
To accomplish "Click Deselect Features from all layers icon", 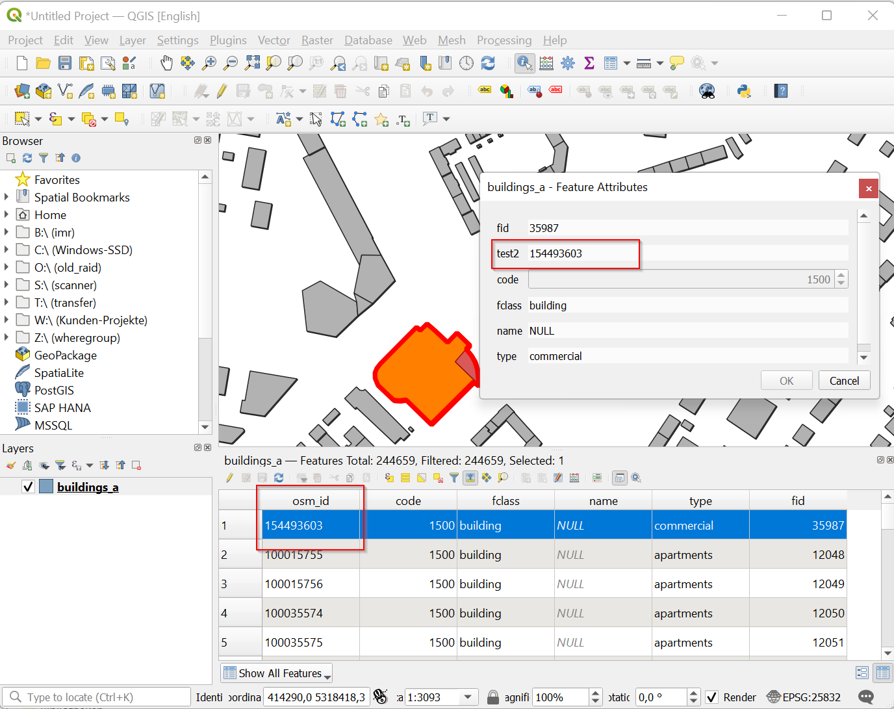I will [x=89, y=119].
